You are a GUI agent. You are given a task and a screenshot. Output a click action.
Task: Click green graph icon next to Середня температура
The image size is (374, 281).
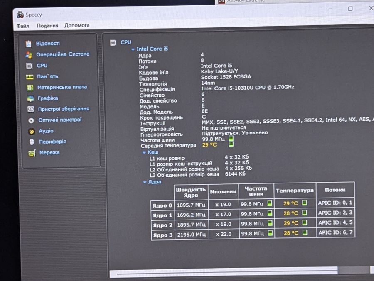[x=231, y=144]
